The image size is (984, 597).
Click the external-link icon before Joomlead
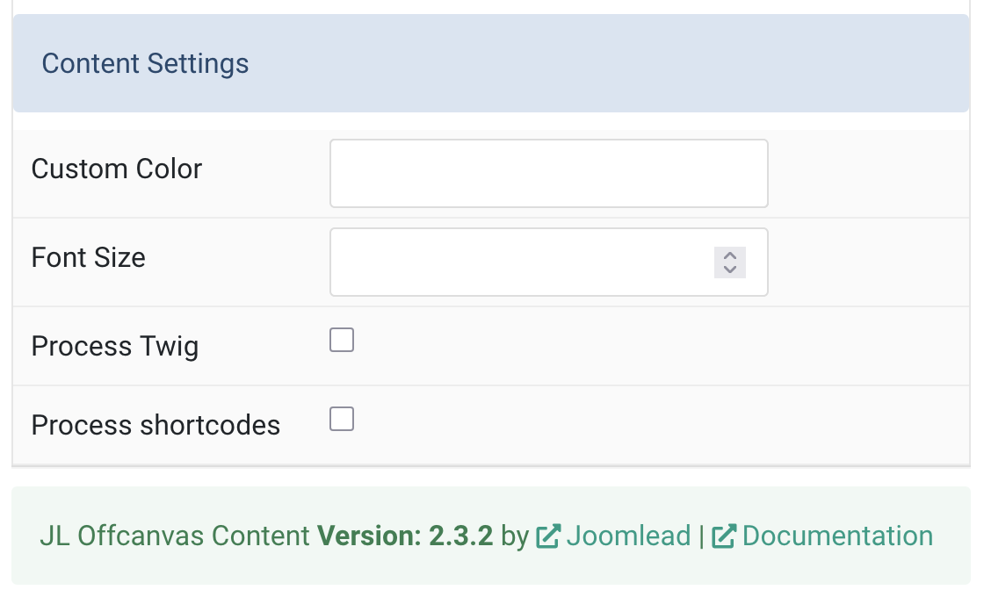[x=548, y=536]
